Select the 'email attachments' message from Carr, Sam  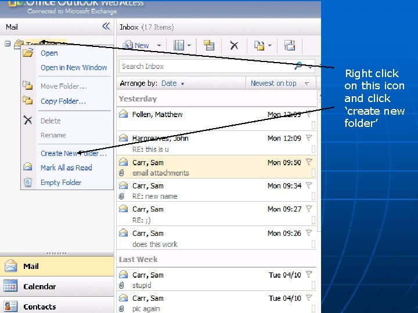[x=216, y=167]
